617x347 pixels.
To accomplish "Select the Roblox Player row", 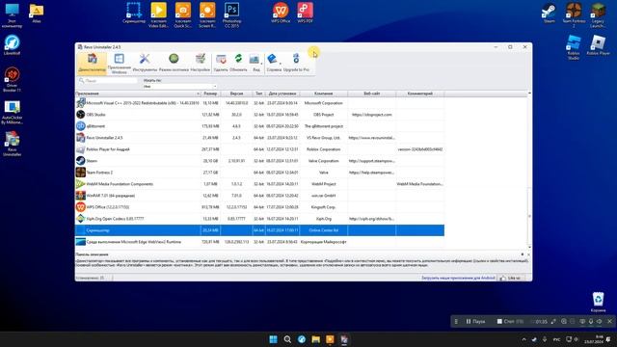I will point(259,149).
